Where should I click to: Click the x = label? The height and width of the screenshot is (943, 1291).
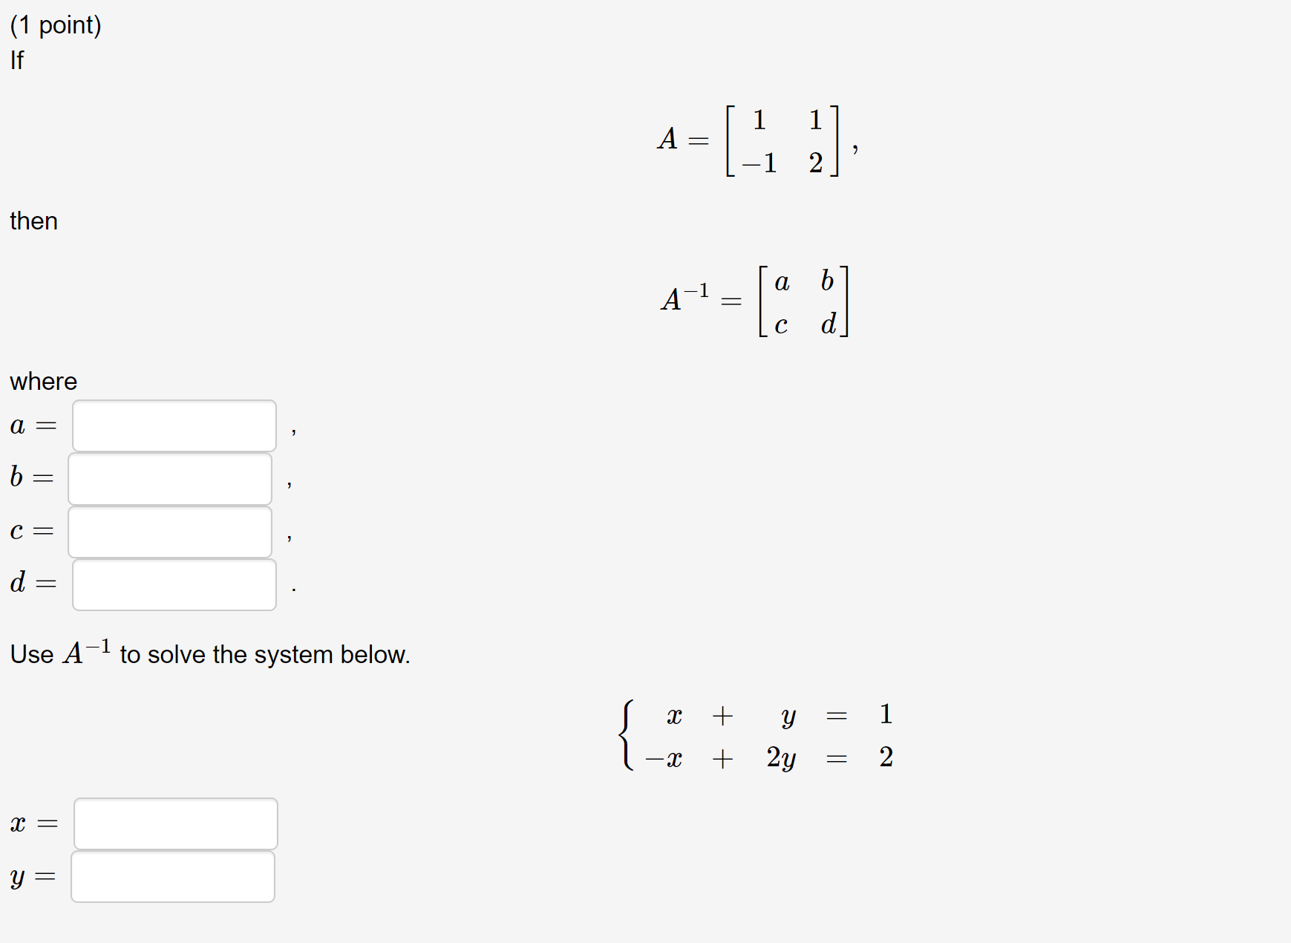point(33,823)
